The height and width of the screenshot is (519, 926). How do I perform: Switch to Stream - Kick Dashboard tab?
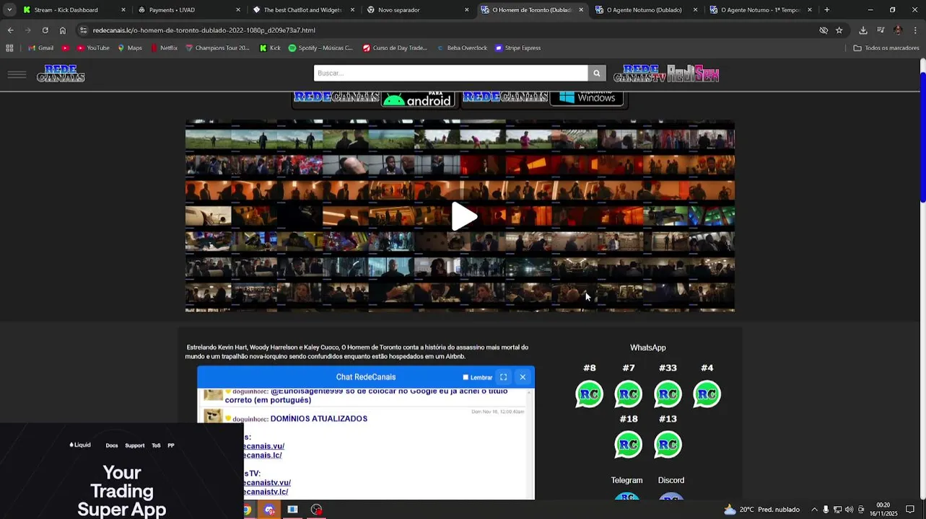tap(74, 10)
